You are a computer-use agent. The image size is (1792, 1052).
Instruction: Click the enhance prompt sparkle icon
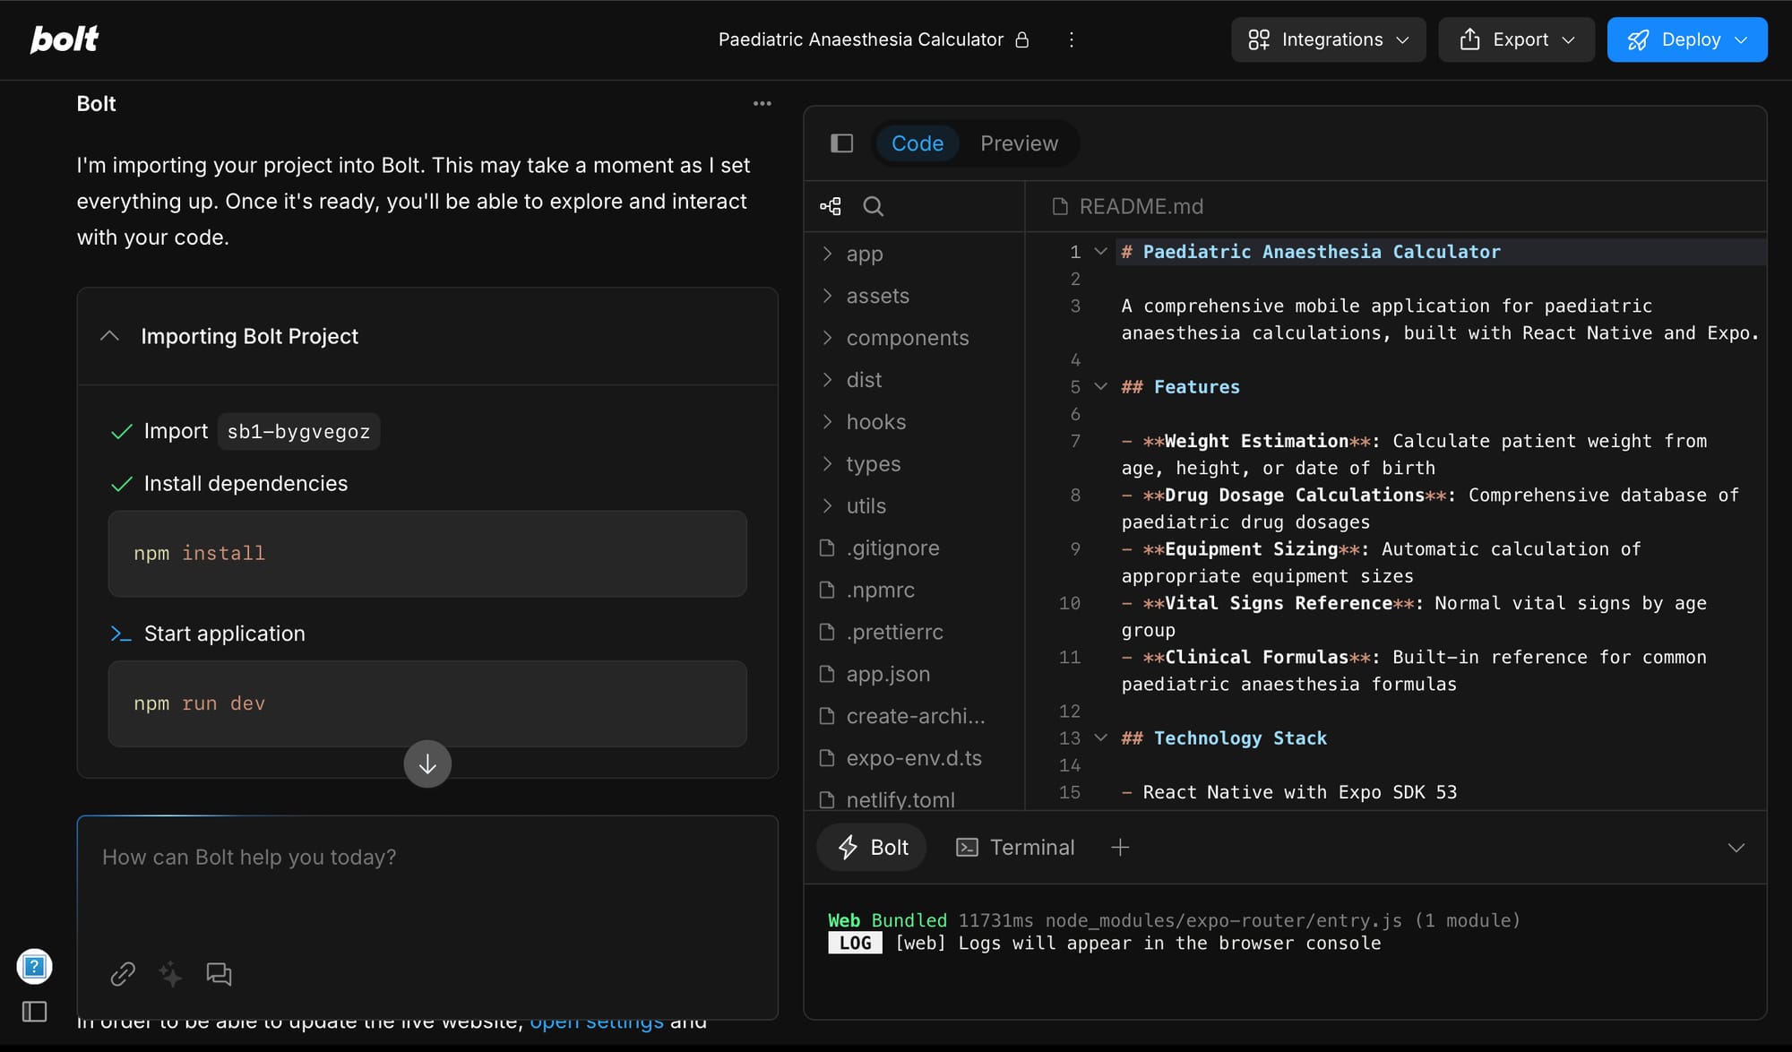[x=170, y=974]
